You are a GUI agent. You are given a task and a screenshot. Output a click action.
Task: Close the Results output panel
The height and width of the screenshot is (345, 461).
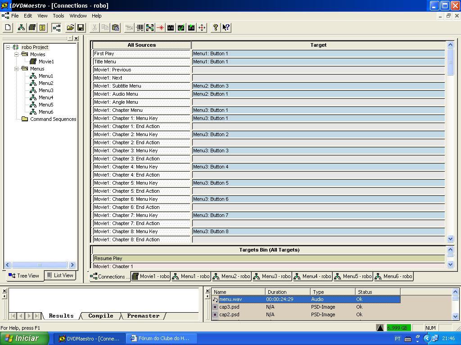pos(5,291)
